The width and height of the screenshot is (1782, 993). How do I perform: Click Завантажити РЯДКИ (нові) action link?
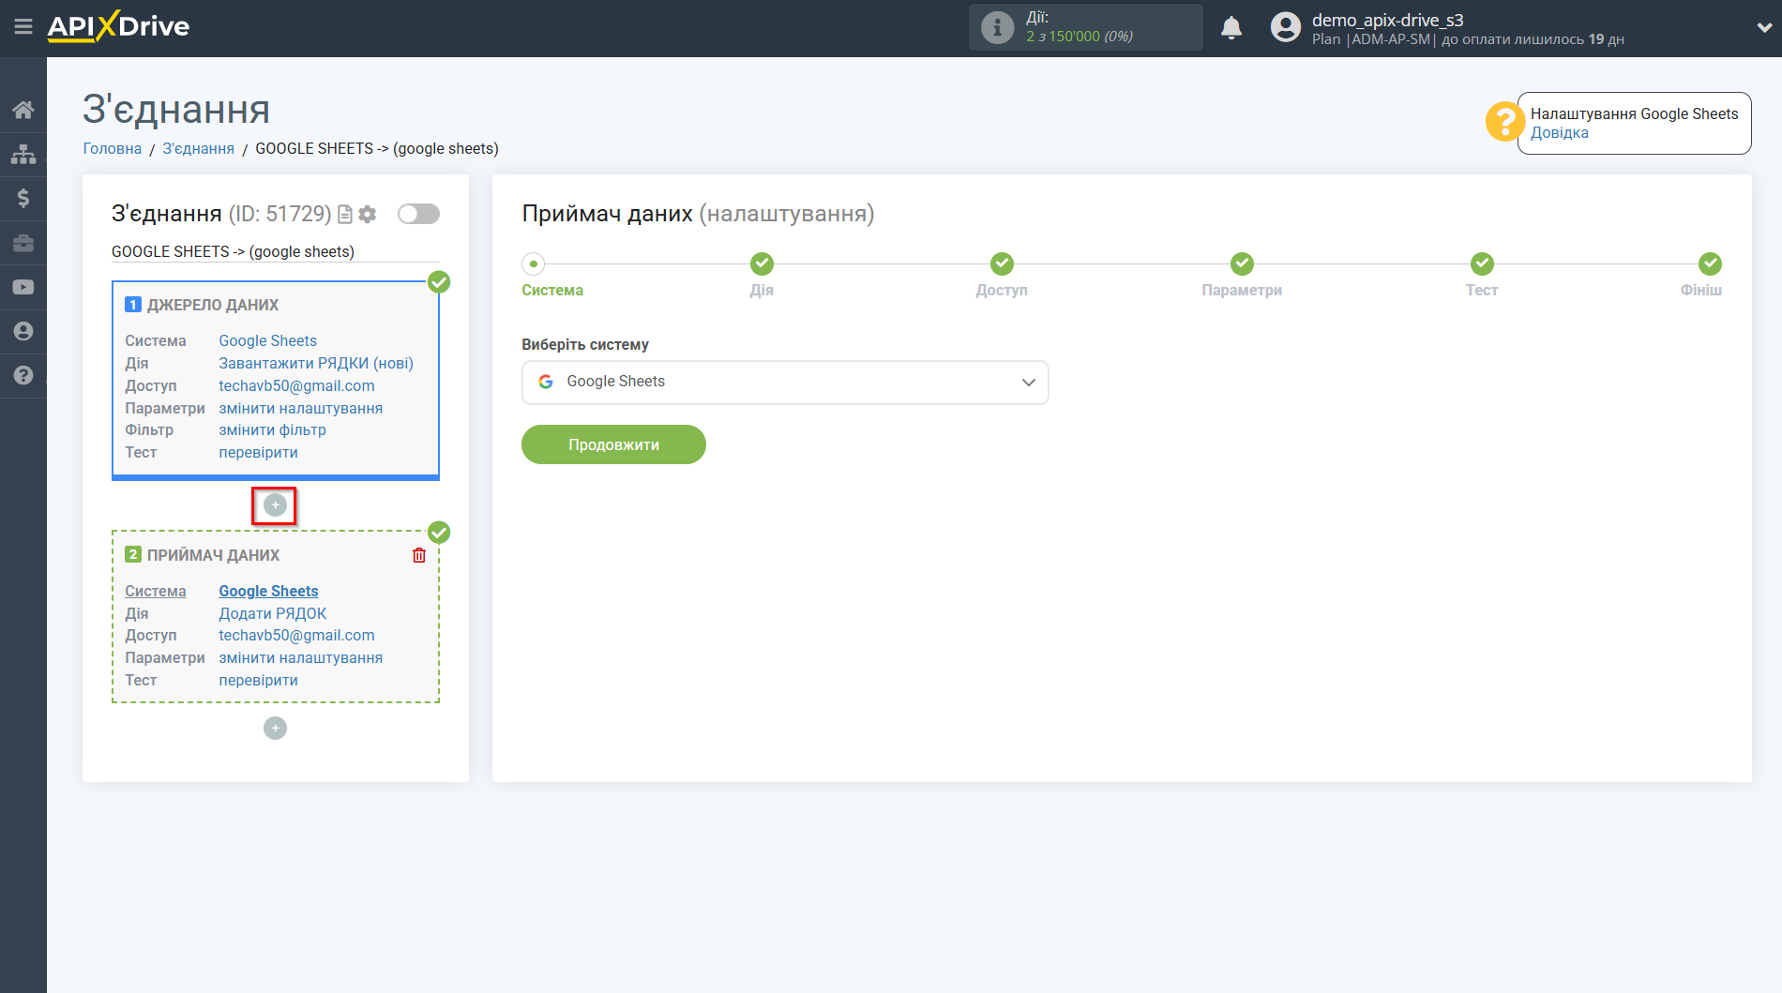point(316,364)
